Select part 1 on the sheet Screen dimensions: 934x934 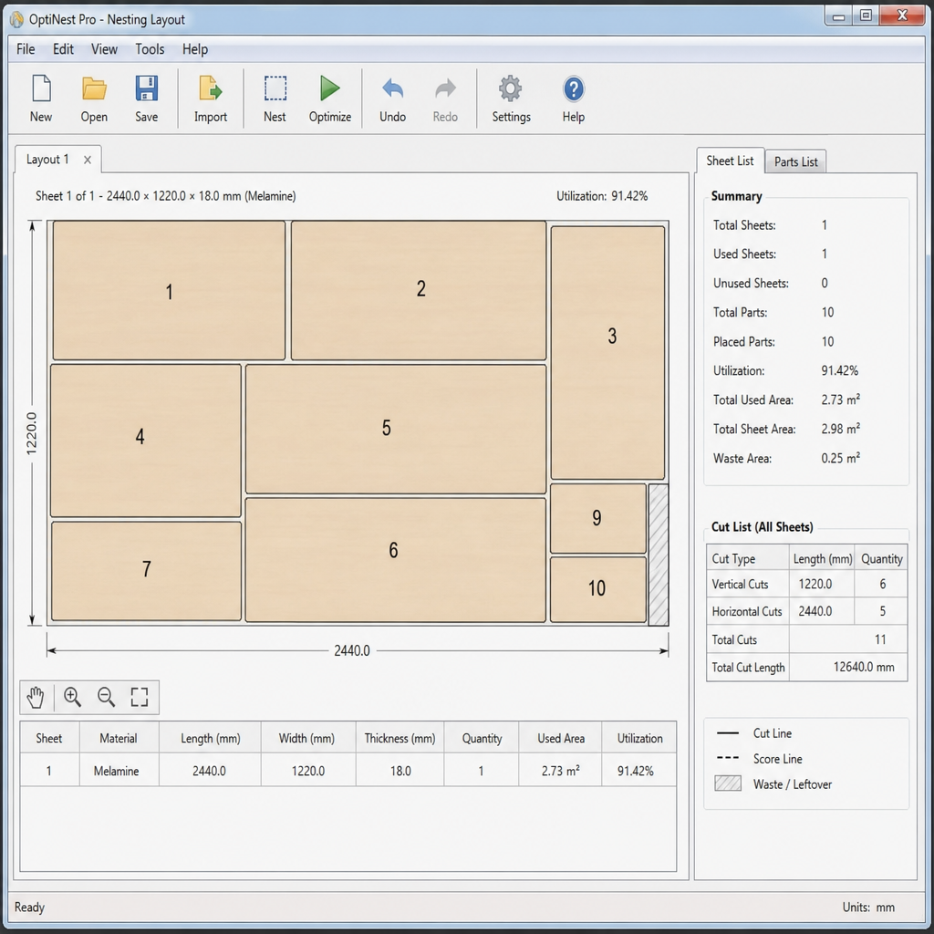169,291
